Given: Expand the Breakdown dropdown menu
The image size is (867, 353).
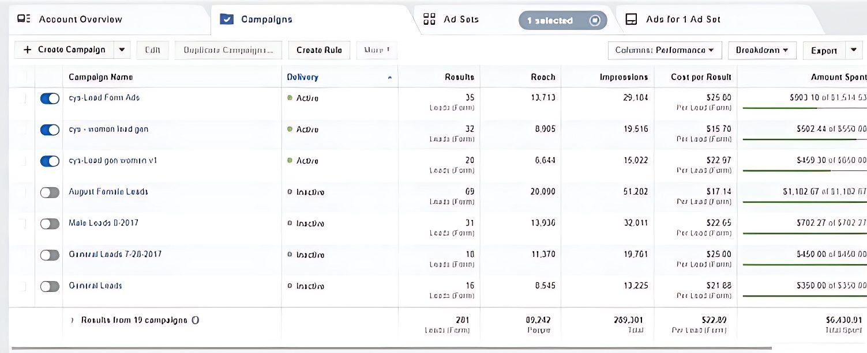Looking at the screenshot, I should pyautogui.click(x=761, y=50).
